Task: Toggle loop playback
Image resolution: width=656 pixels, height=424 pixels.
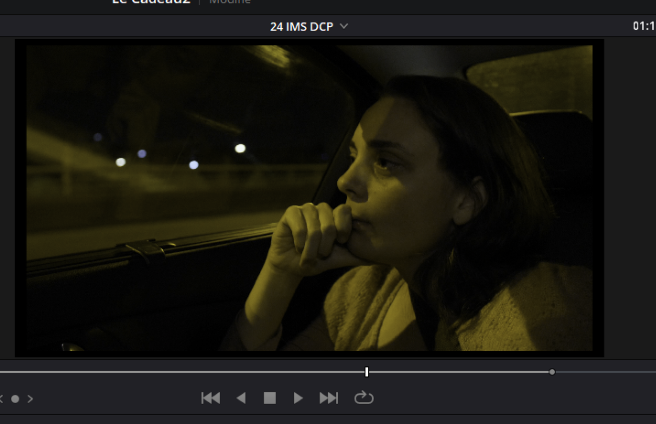Action: (x=364, y=398)
